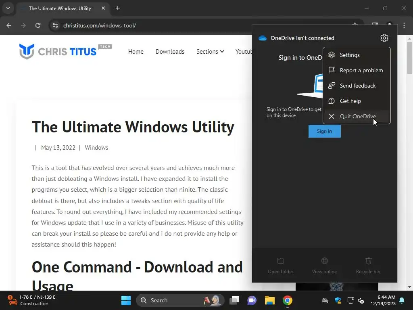Viewport: 413px width, 310px height.
Task: Expand the Sections dropdown
Action: click(x=210, y=52)
